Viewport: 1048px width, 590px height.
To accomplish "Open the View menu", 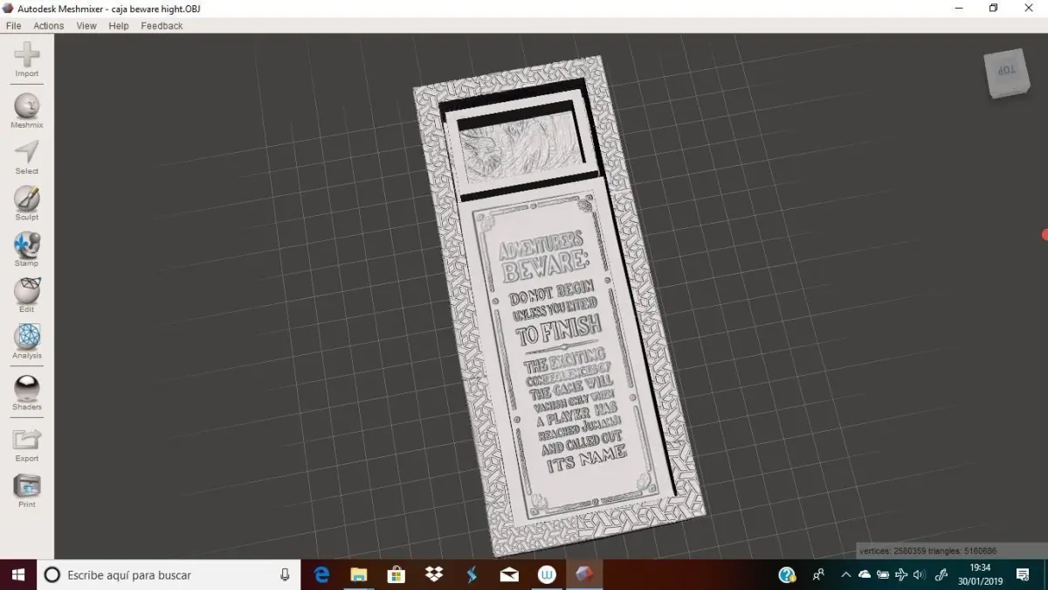I will pyautogui.click(x=86, y=25).
